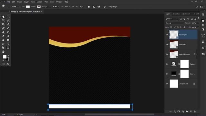Create a new layer
The height and width of the screenshot is (116, 206).
191,111
